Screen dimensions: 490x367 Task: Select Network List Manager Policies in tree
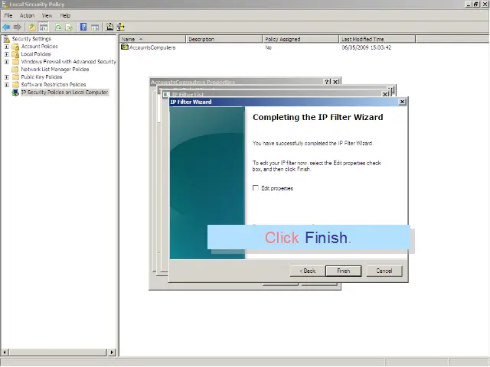tap(54, 70)
